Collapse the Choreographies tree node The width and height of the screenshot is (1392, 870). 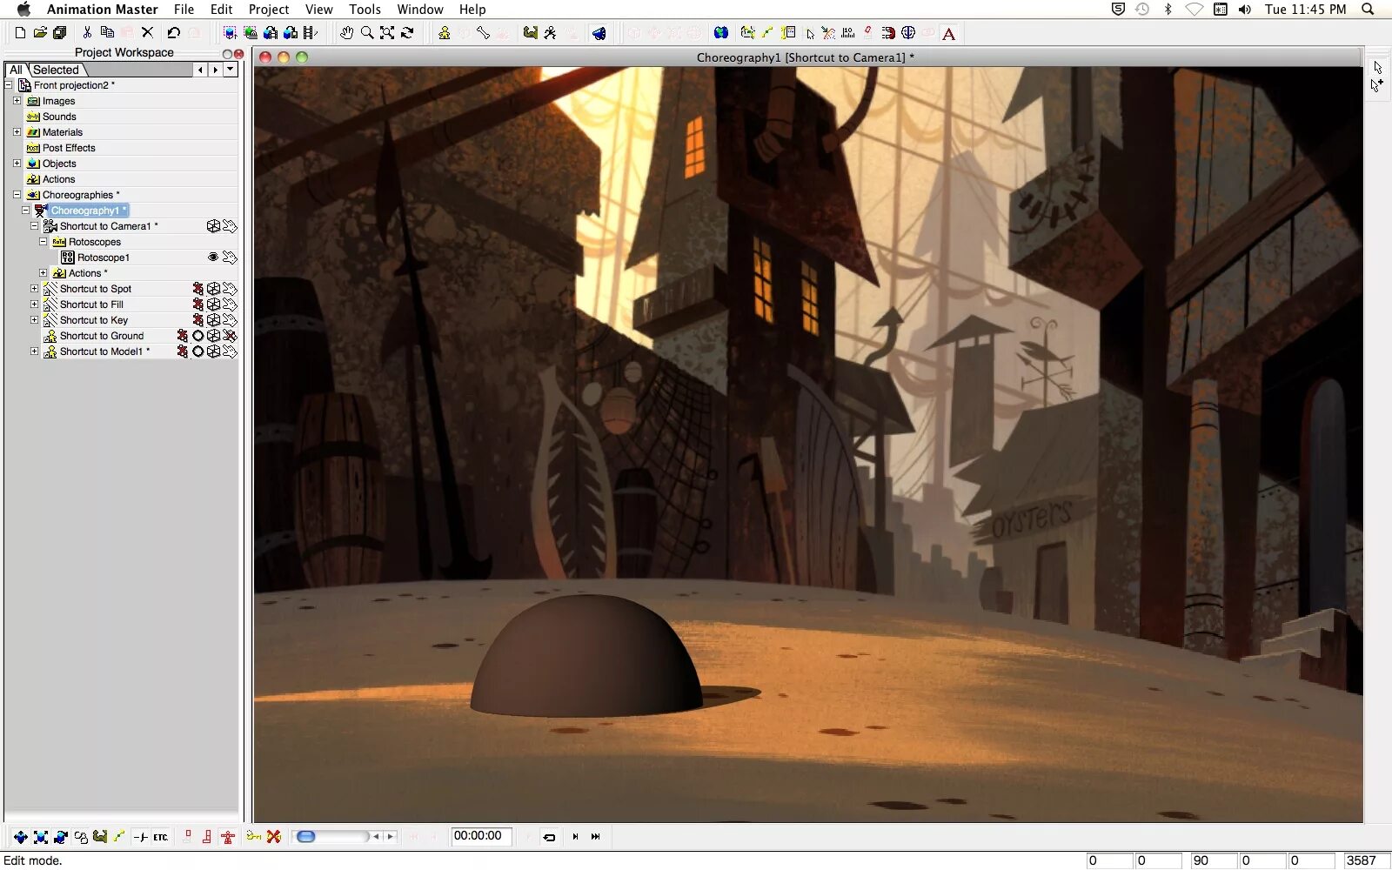pos(17,195)
